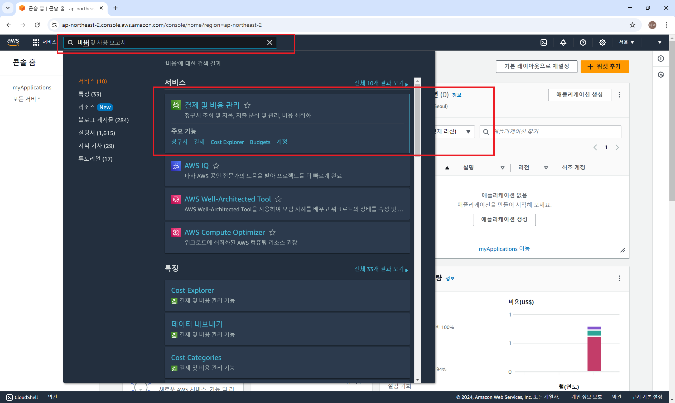Image resolution: width=675 pixels, height=403 pixels.
Task: Click the 애플리케이션 찾기 search field
Action: click(x=550, y=132)
